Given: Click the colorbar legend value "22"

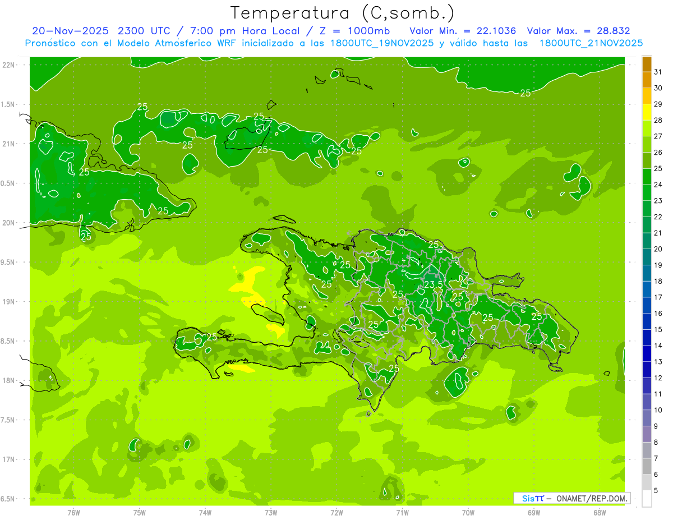Looking at the screenshot, I should click(x=658, y=217).
